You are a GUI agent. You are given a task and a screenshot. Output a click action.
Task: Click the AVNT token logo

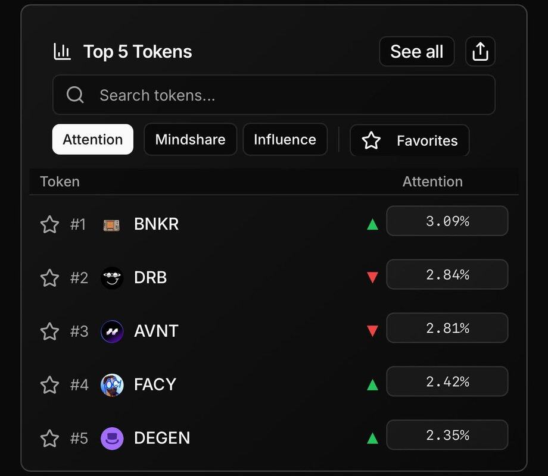[112, 331]
